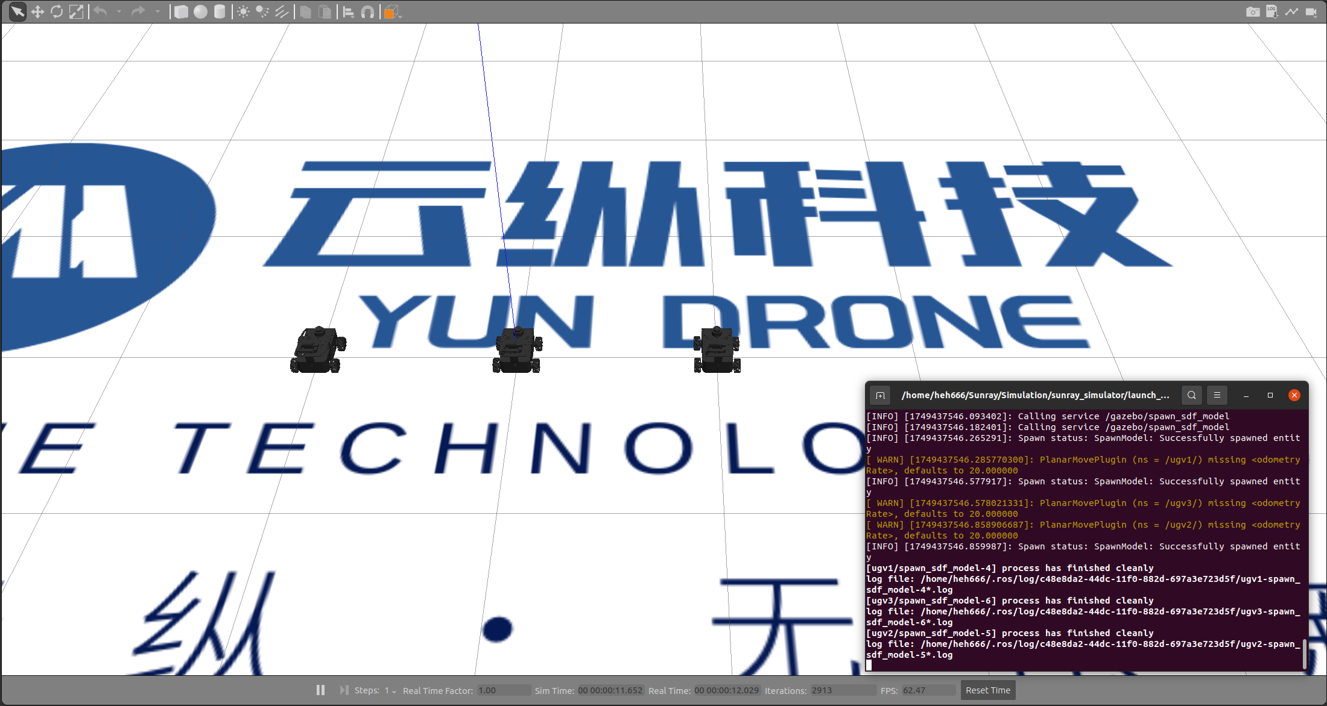The image size is (1327, 706).
Task: Open the orange cube view-angle dropdown
Action: 393,12
